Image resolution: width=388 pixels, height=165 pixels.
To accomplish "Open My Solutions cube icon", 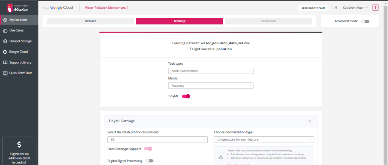I will (x=5, y=20).
